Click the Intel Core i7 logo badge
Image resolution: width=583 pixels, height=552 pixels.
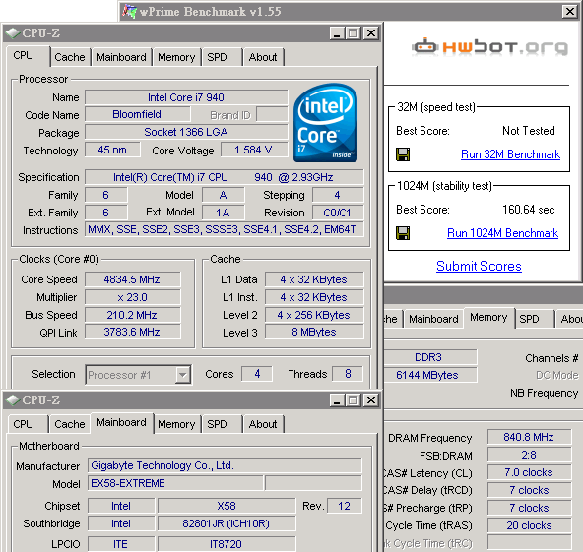pos(325,123)
